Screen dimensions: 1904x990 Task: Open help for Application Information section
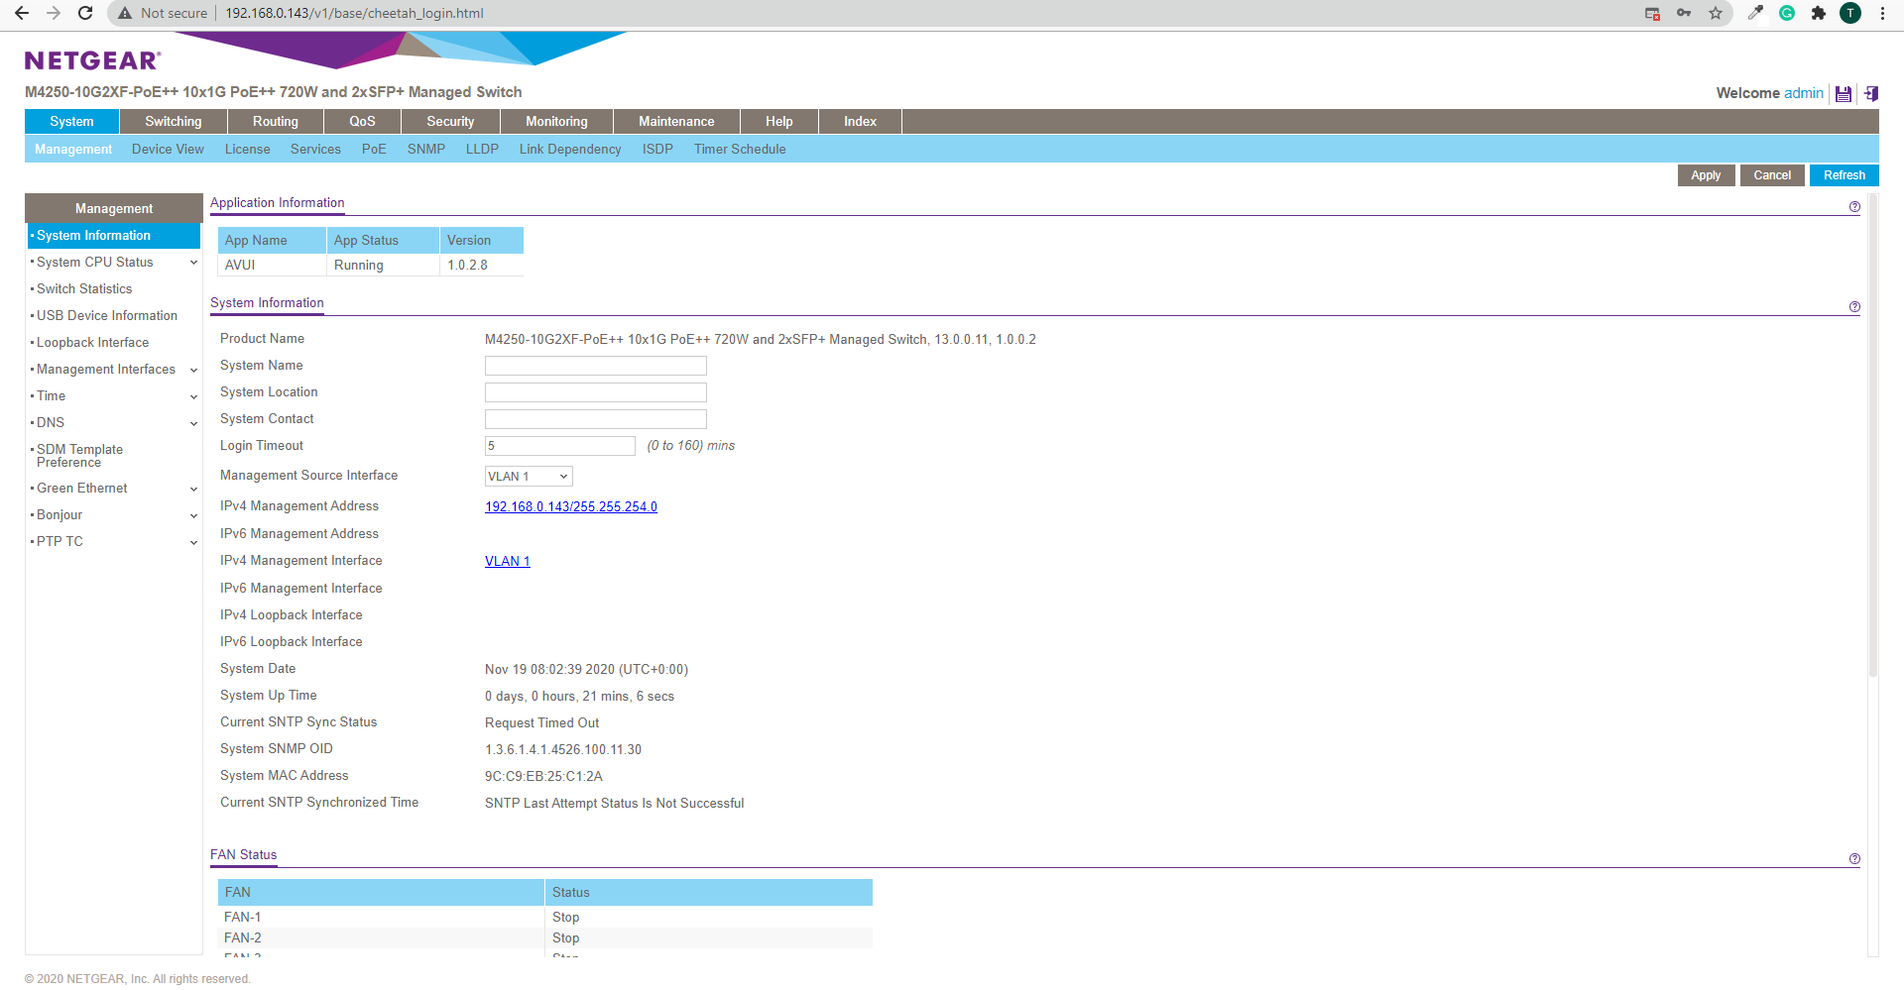[x=1854, y=206]
